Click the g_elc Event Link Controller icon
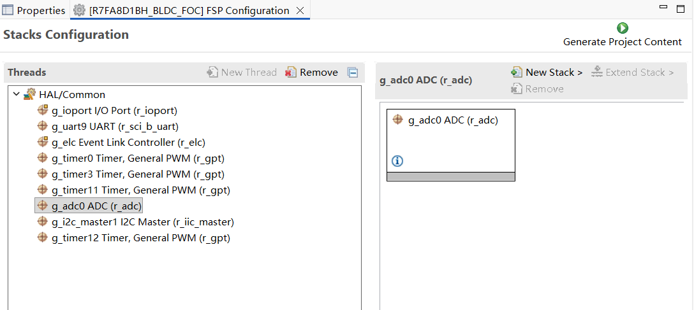 (x=43, y=143)
